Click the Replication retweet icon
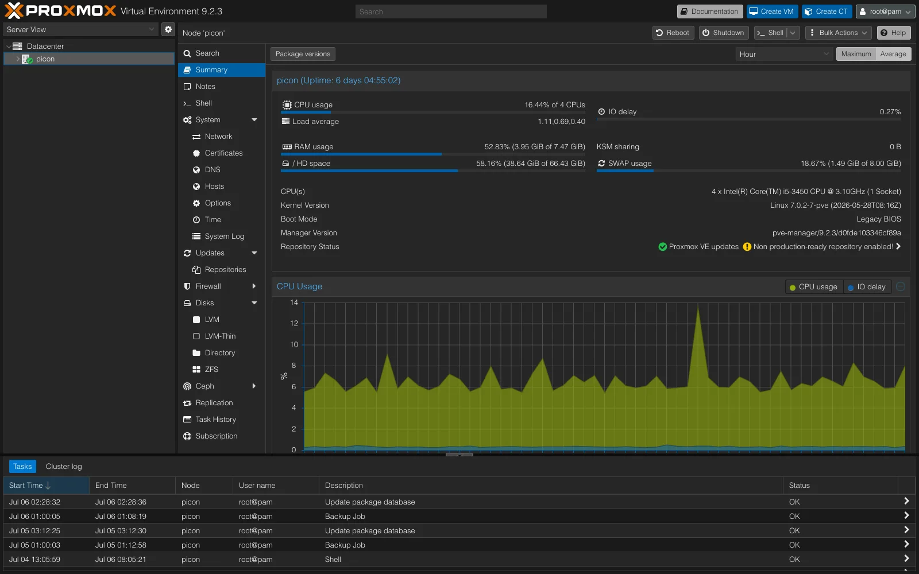This screenshot has width=919, height=574. point(187,403)
